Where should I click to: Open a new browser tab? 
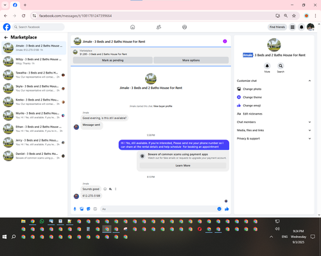click(25, 5)
